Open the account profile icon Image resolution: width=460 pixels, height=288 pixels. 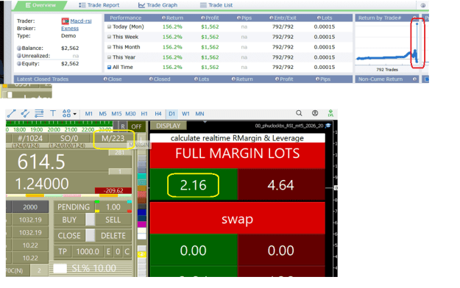coord(315,113)
